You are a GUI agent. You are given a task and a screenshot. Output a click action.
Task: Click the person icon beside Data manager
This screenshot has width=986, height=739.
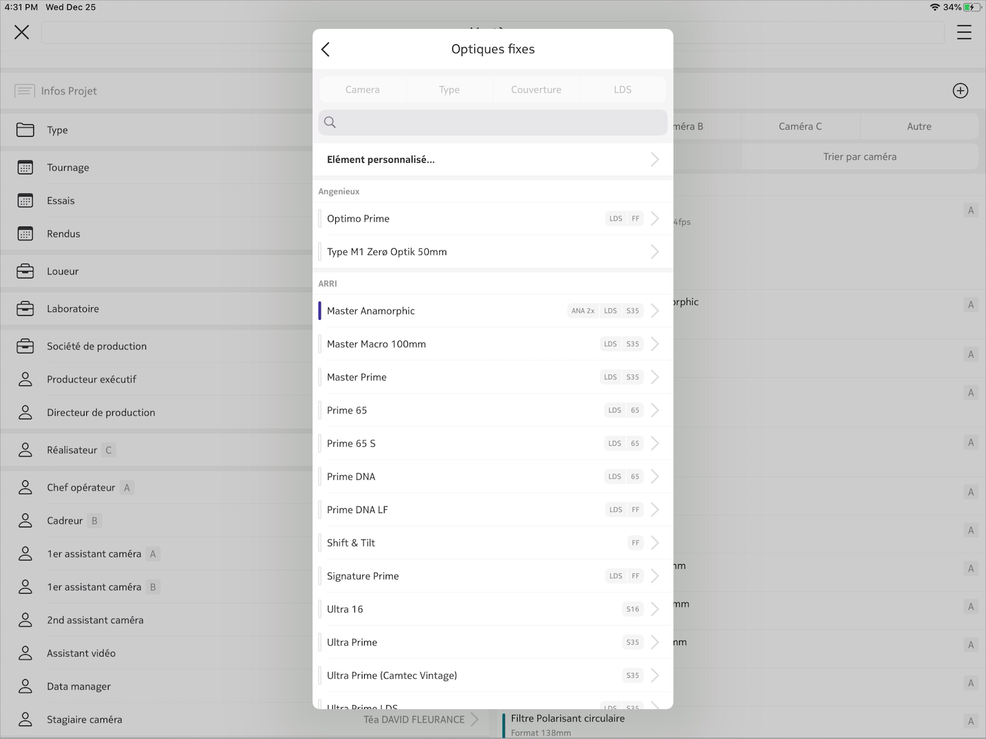pos(25,687)
